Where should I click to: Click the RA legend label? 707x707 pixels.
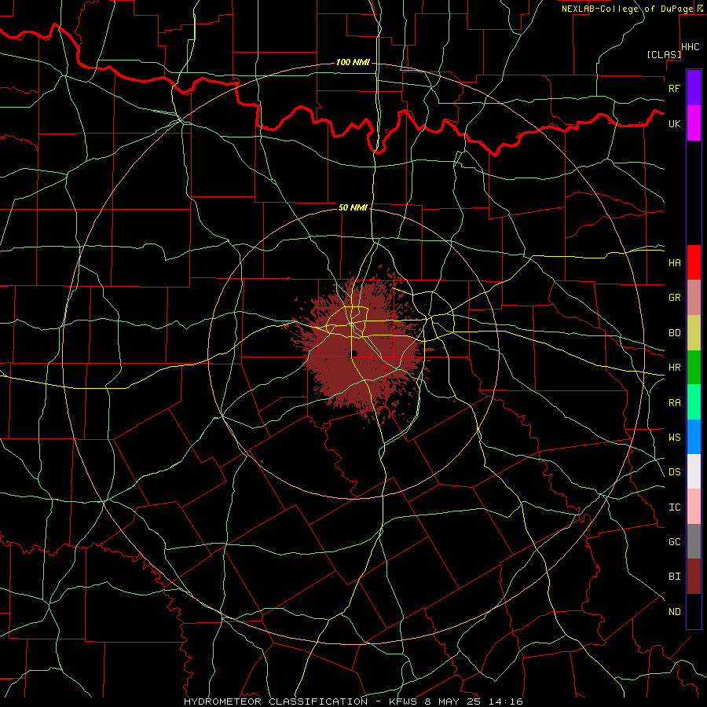tap(674, 403)
